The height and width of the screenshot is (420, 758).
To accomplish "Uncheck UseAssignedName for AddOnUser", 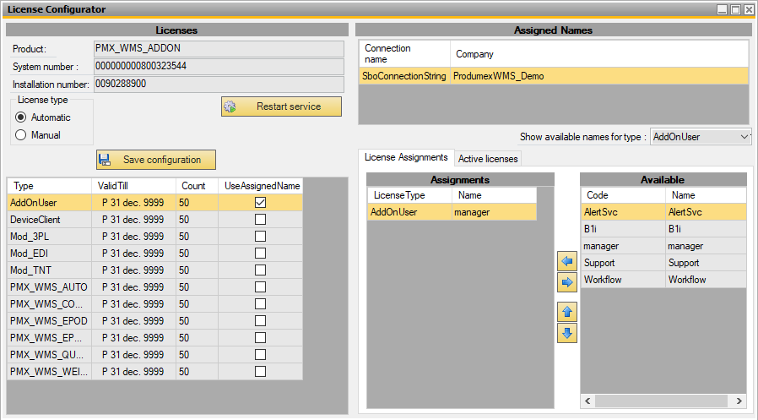I will coord(260,203).
